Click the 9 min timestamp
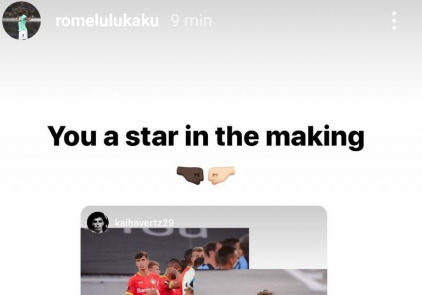Image resolution: width=422 pixels, height=295 pixels. 191,21
